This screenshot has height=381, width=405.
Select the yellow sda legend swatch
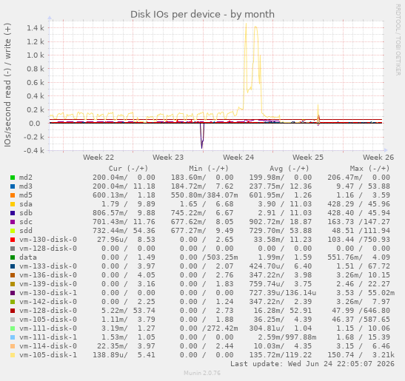(13, 204)
